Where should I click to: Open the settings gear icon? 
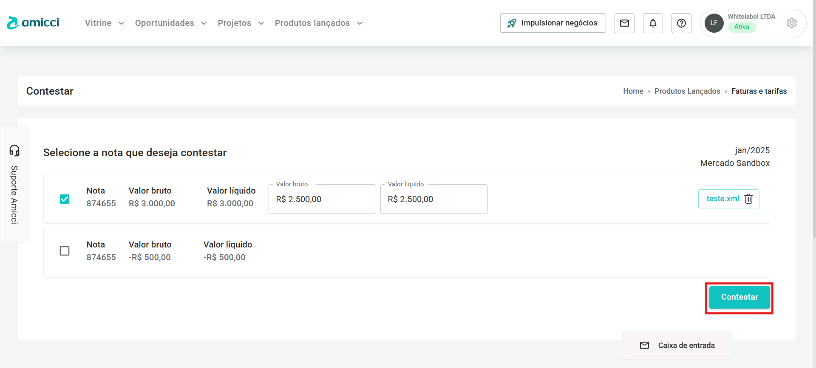(x=791, y=23)
